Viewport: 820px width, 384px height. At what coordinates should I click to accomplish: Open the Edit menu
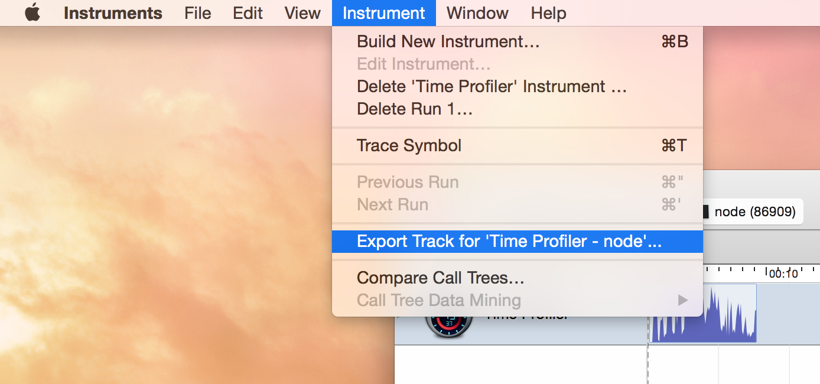[248, 13]
